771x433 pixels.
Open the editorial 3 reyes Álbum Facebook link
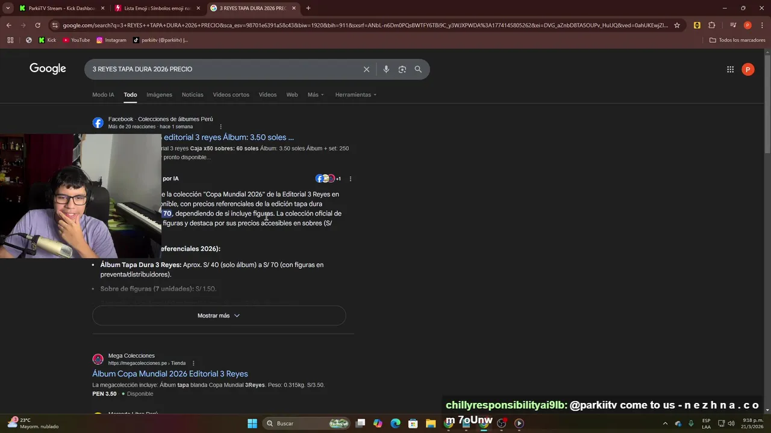point(229,137)
